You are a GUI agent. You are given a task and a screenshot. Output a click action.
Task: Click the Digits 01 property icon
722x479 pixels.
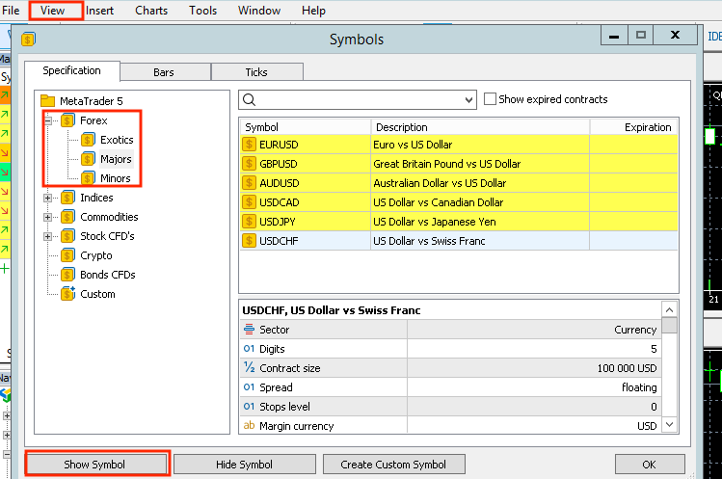[249, 349]
